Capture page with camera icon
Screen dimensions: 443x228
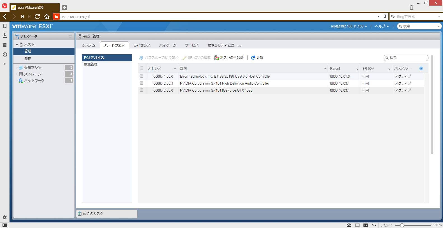click(349, 225)
